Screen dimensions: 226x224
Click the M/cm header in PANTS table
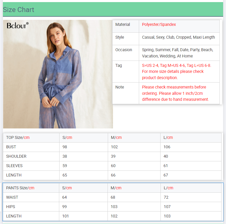click(134, 188)
